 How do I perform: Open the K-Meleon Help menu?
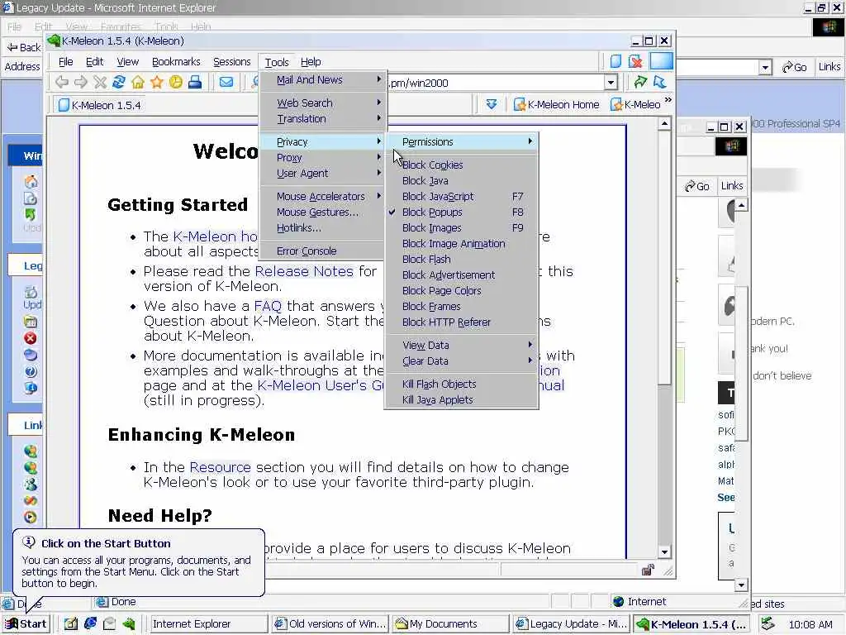pyautogui.click(x=311, y=61)
